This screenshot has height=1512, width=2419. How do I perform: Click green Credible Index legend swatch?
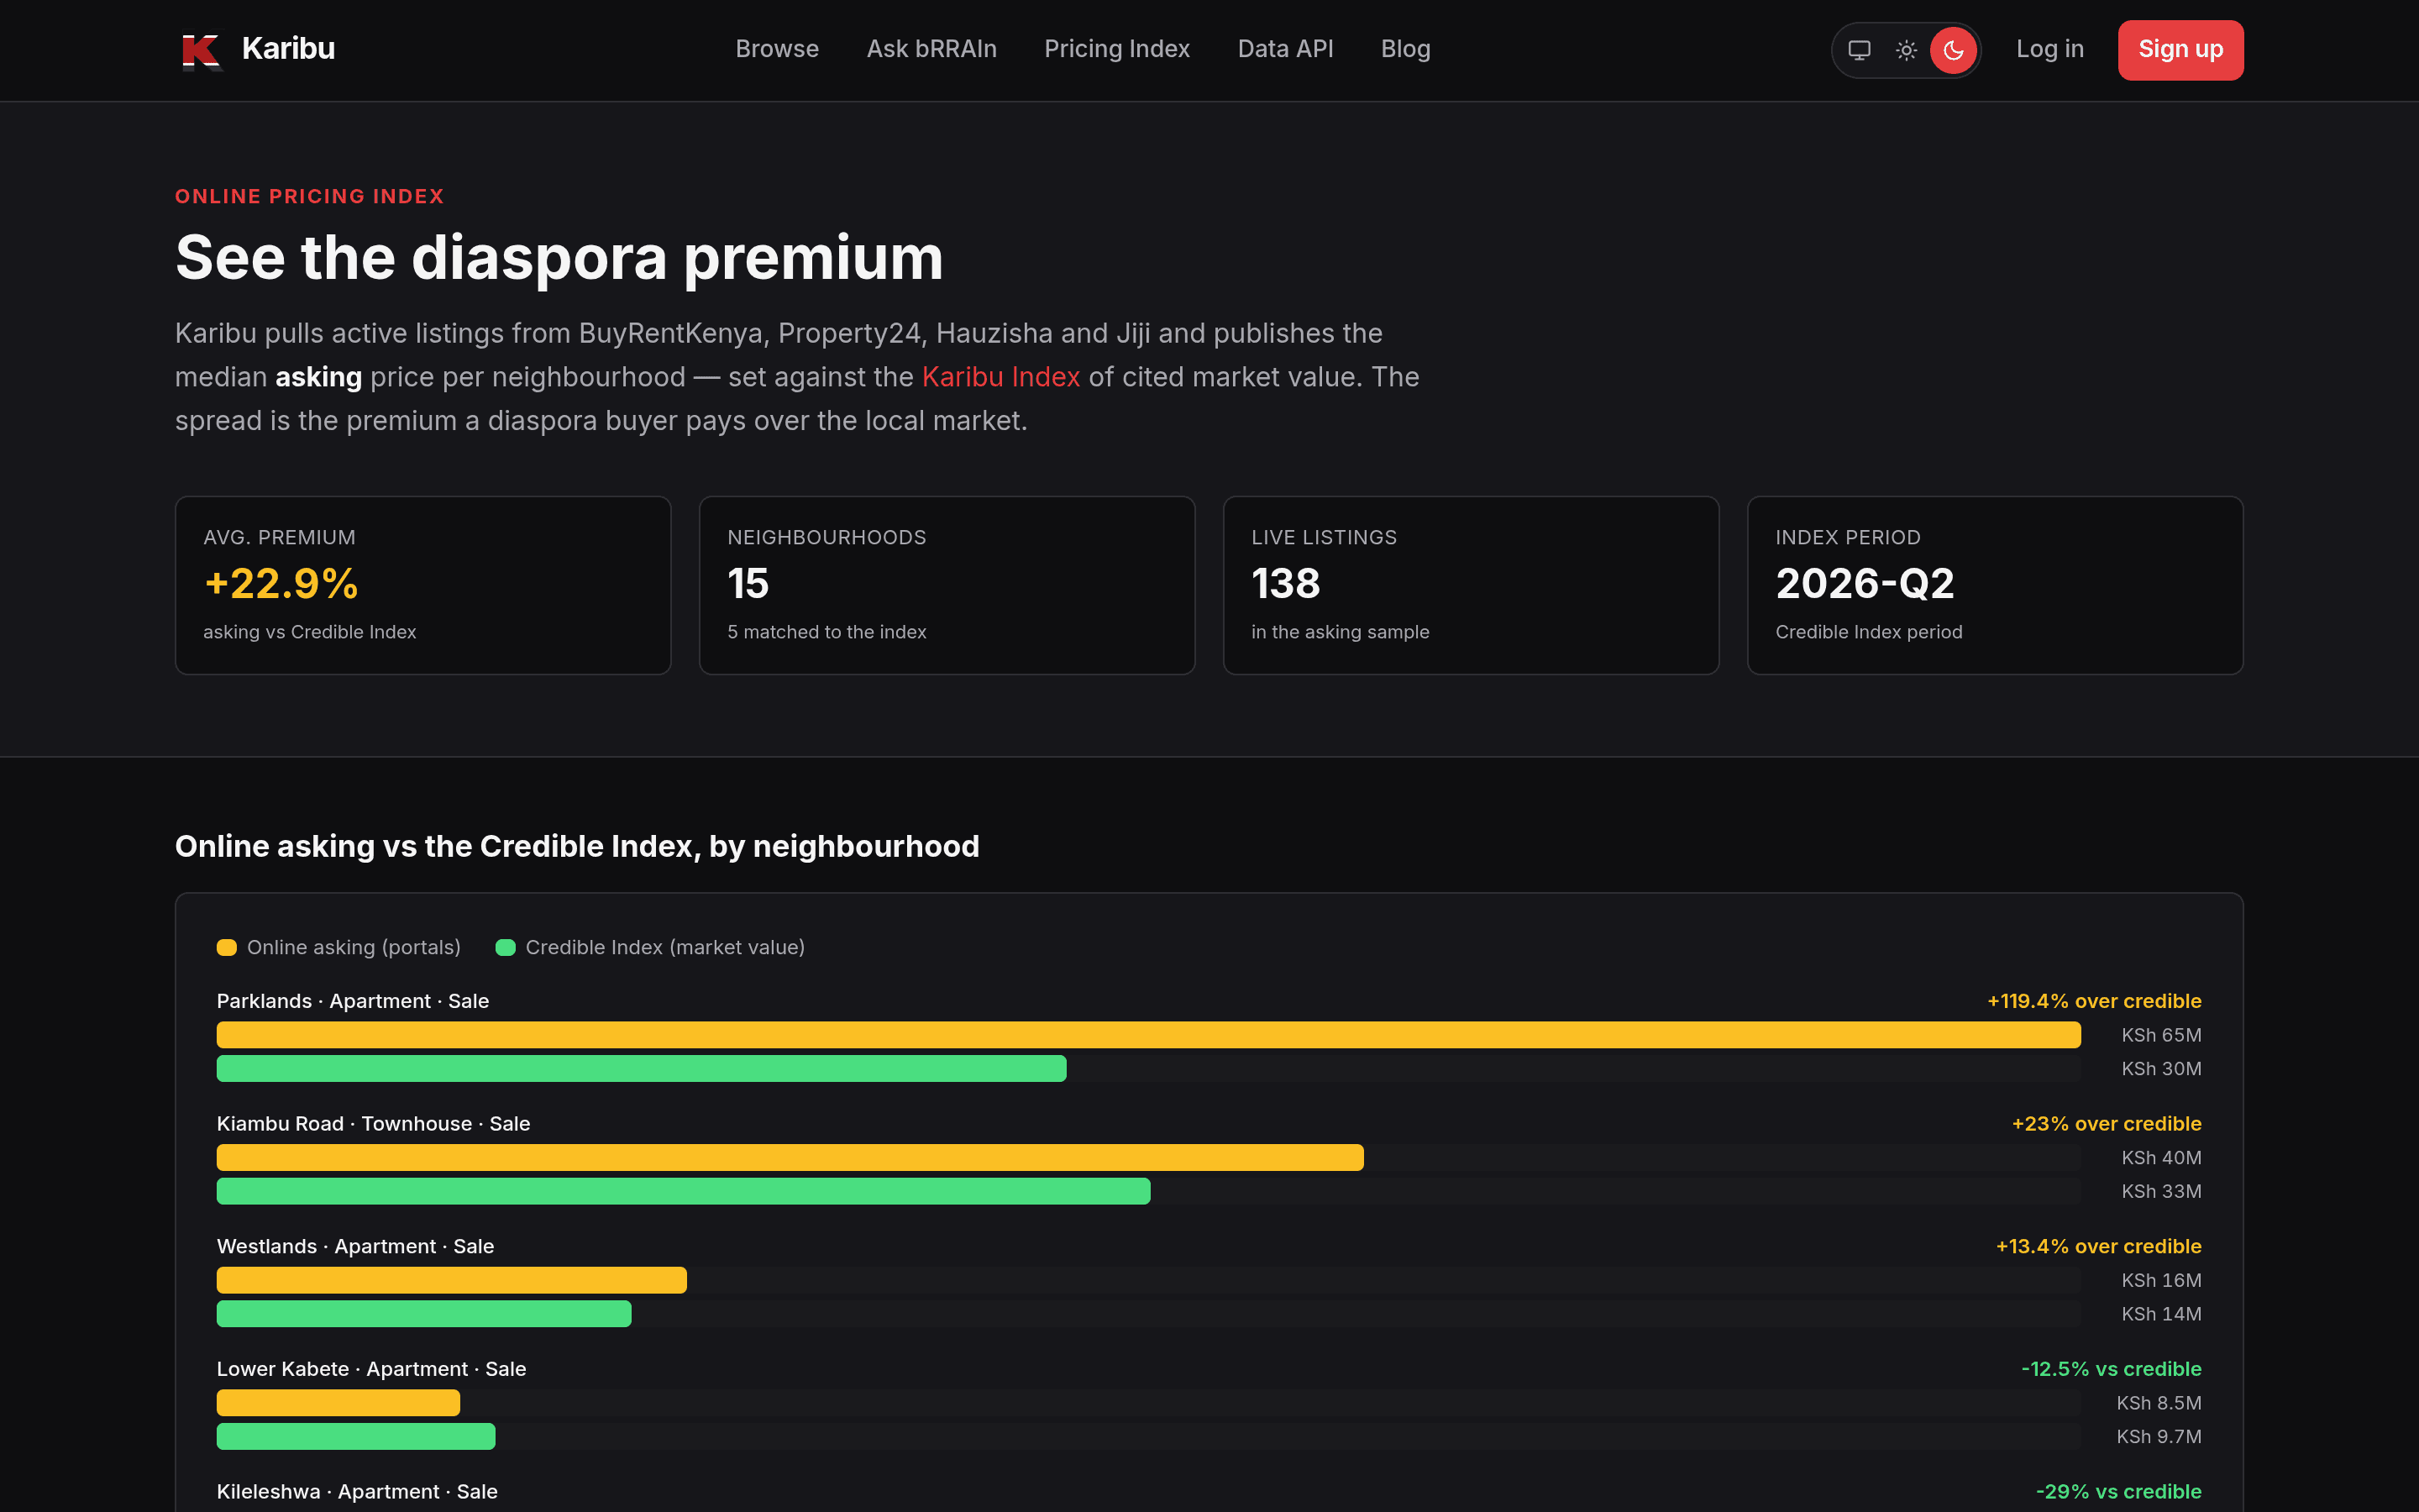(x=506, y=947)
